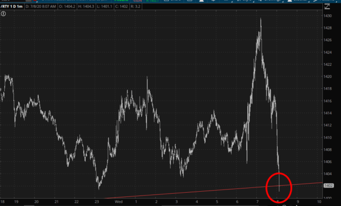This screenshot has height=206, width=341.
Task: Click the beaker icon in top toolbar
Action: click(x=201, y=1)
